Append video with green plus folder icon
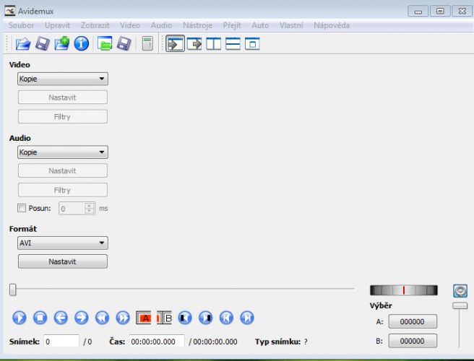The width and height of the screenshot is (474, 361). coord(62,44)
